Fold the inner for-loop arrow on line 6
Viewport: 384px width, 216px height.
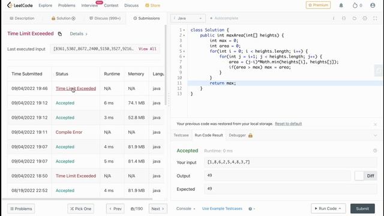184,57
